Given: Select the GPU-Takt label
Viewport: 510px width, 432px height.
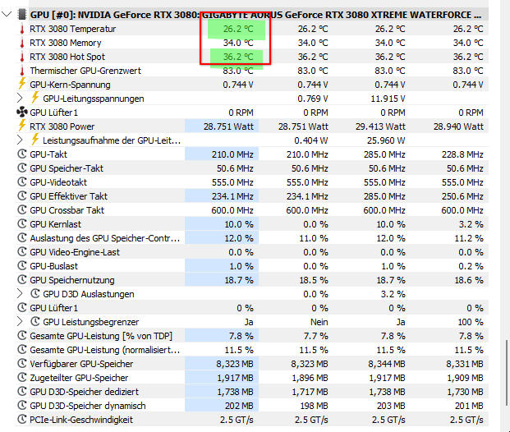Looking at the screenshot, I should [x=48, y=154].
